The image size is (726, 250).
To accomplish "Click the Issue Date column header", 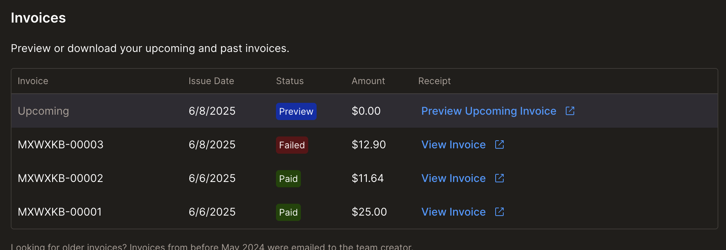I will click(211, 81).
